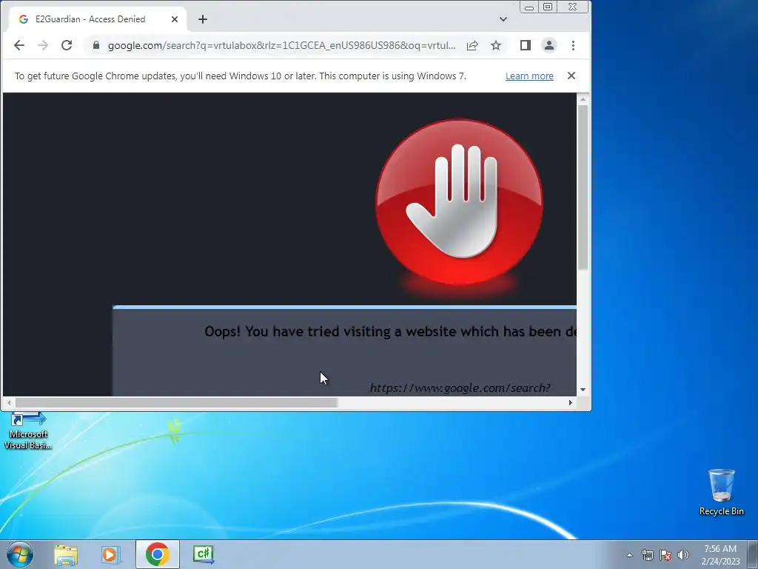The image size is (758, 569).
Task: Switch to Chrome on the taskbar
Action: pyautogui.click(x=158, y=554)
